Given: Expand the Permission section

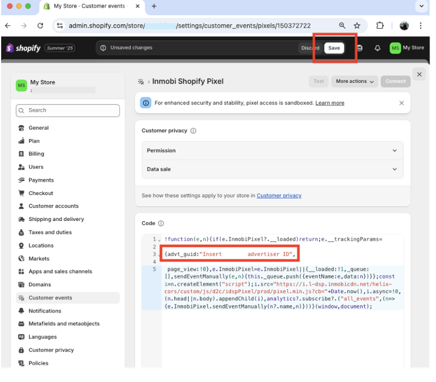Looking at the screenshot, I should pos(273,150).
